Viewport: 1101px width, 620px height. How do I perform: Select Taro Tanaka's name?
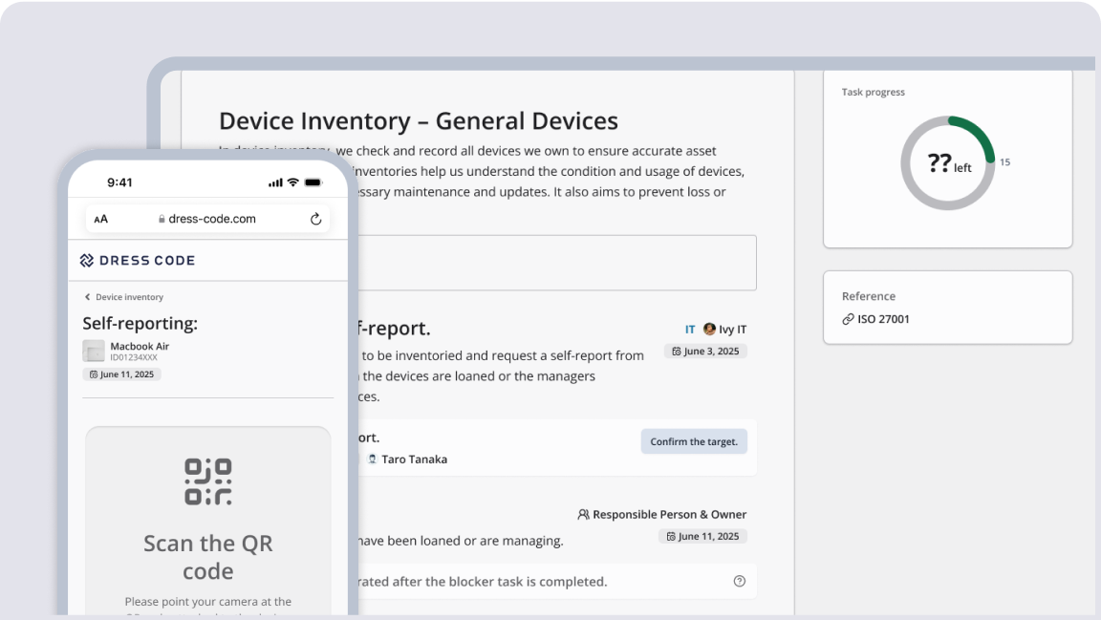[x=415, y=459]
